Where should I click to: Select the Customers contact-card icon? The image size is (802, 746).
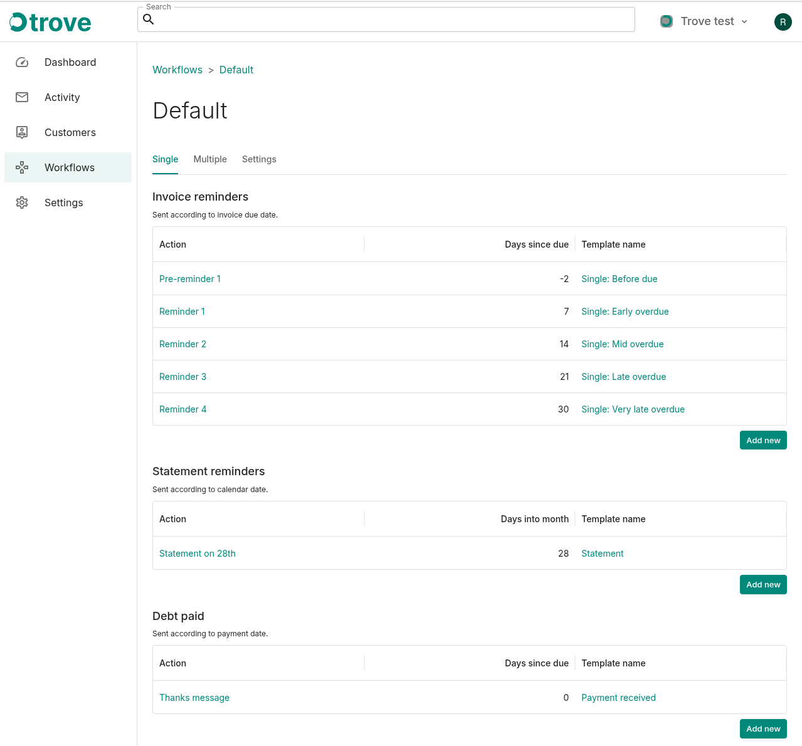21,132
